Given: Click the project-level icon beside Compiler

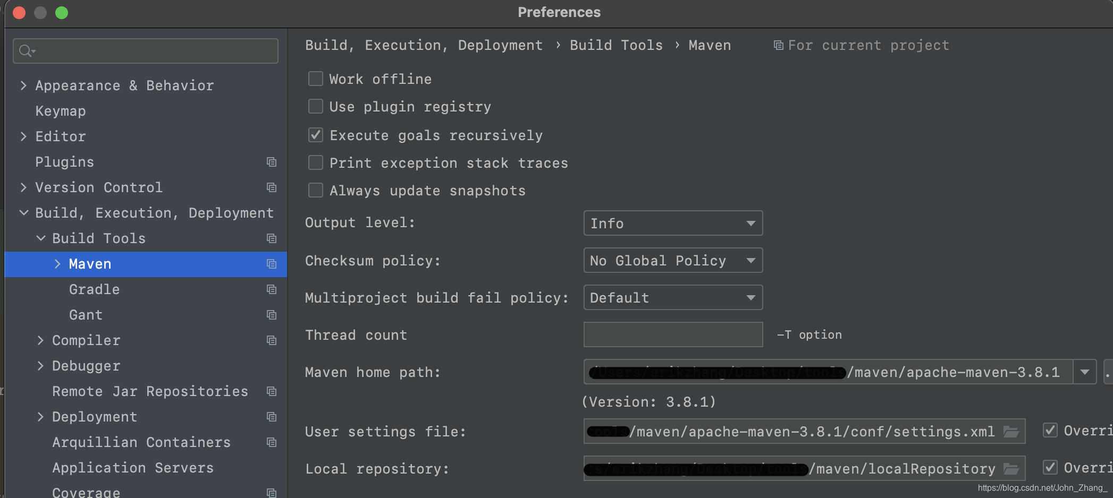Looking at the screenshot, I should coord(272,340).
